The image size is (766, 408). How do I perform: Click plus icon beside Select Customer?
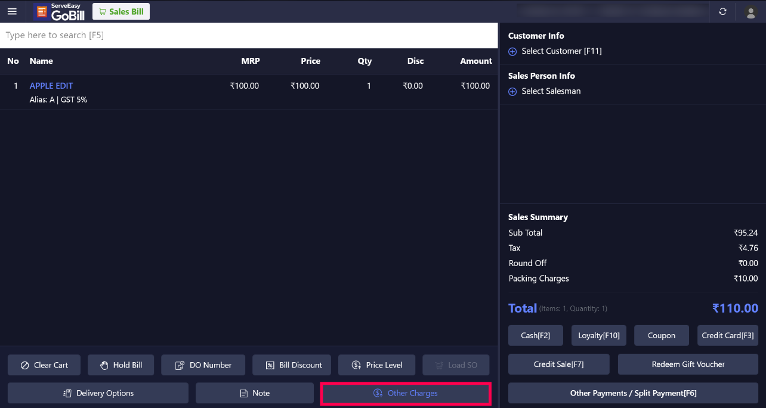click(x=512, y=52)
